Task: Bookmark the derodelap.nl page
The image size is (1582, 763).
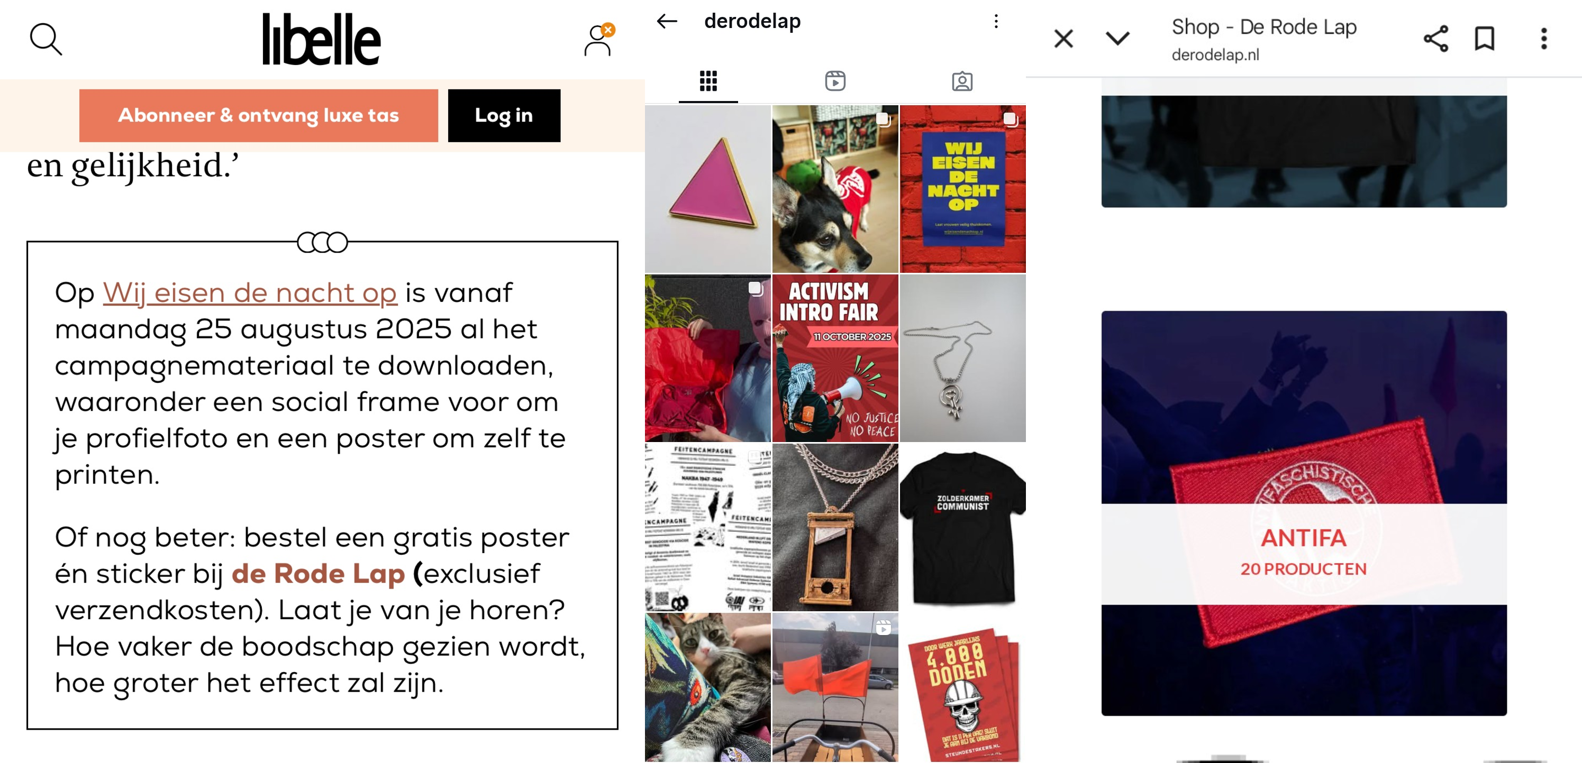Action: pos(1484,39)
